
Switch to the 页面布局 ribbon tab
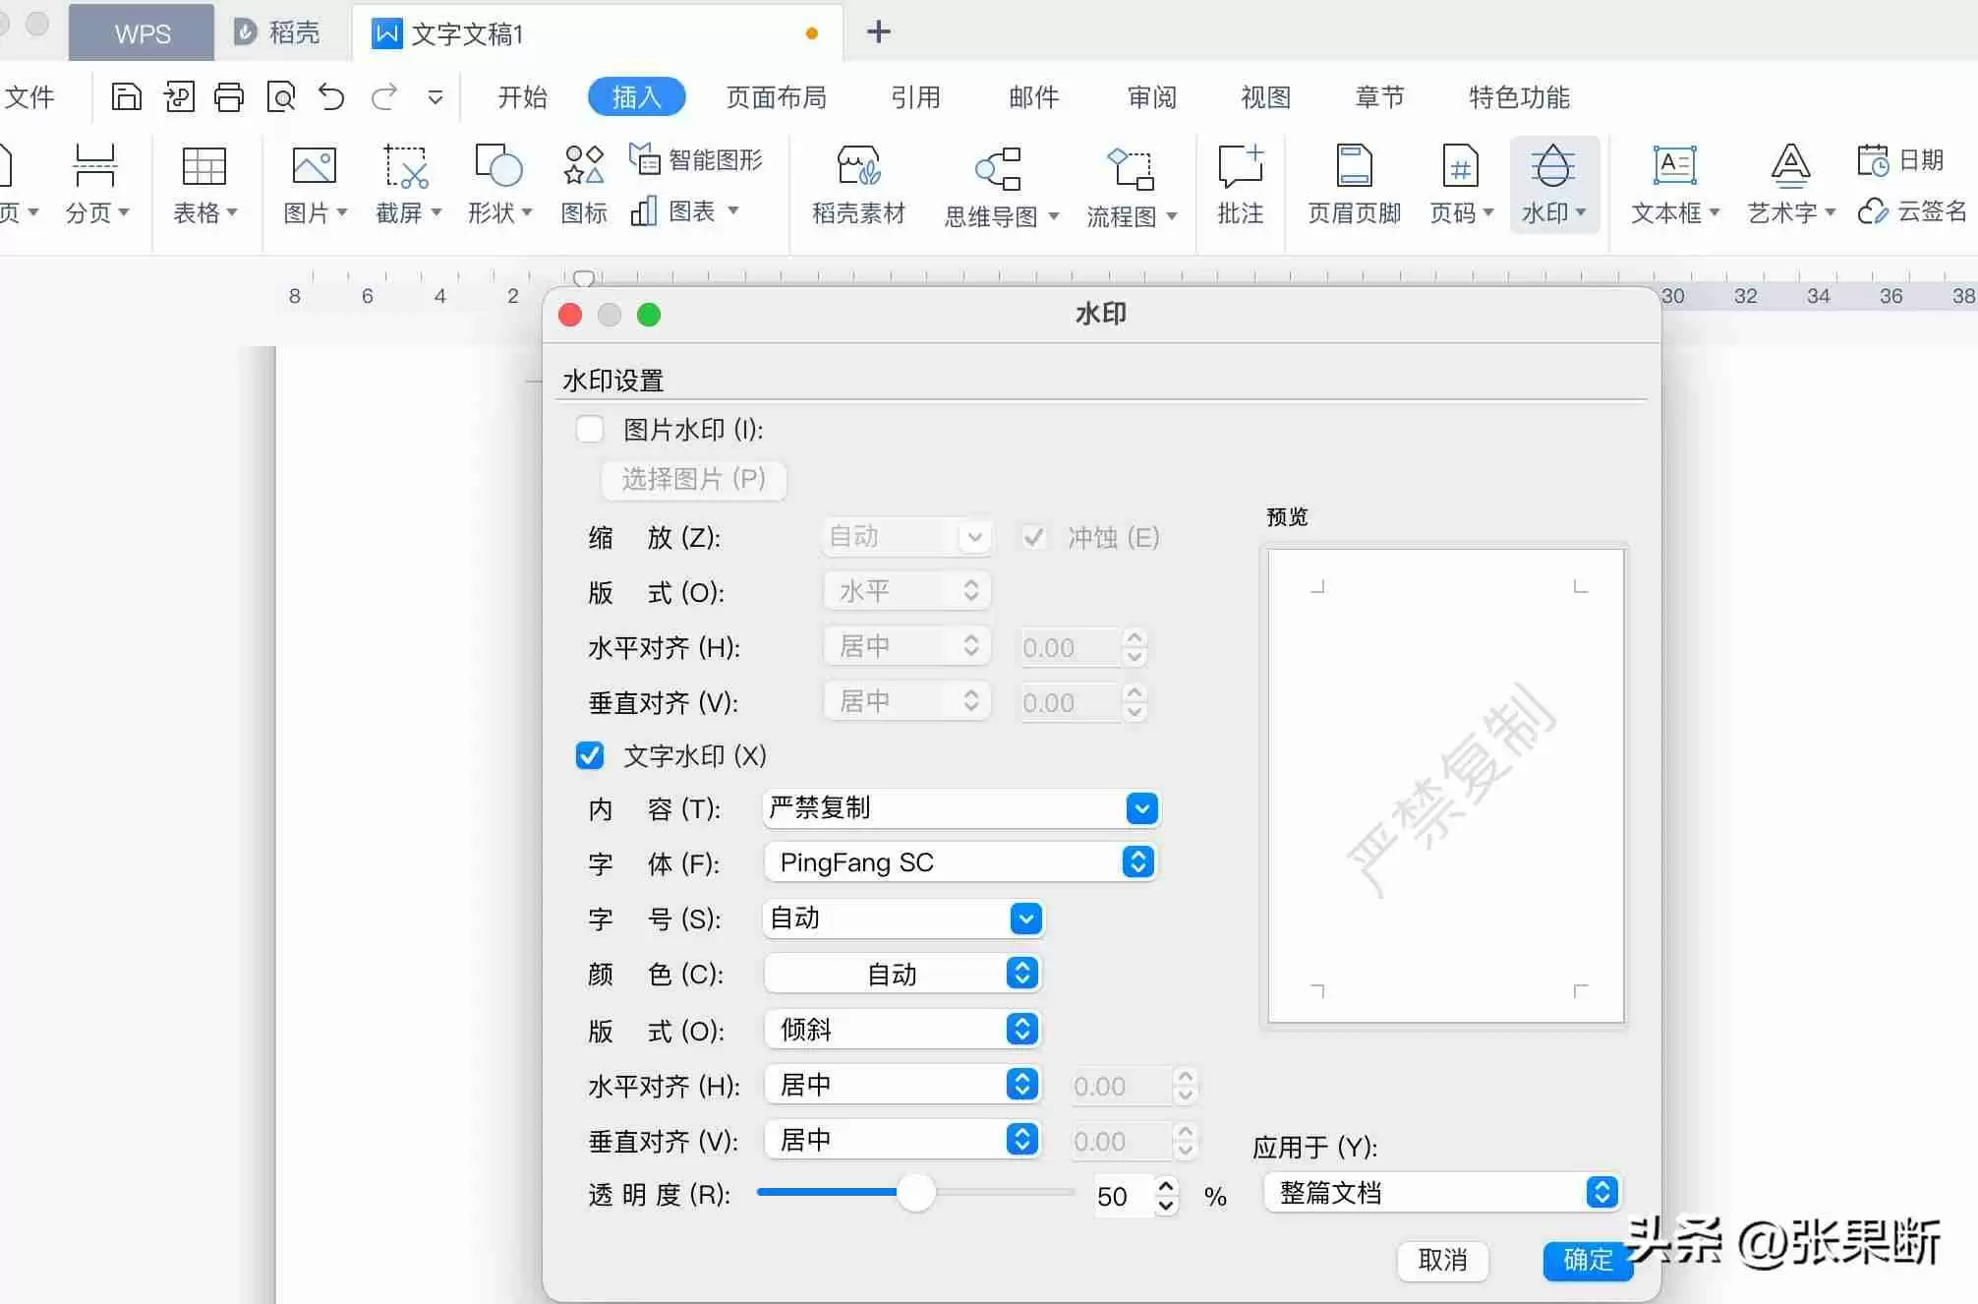[777, 96]
